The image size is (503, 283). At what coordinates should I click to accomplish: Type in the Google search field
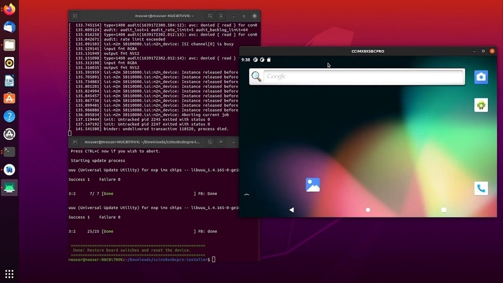[x=363, y=76]
